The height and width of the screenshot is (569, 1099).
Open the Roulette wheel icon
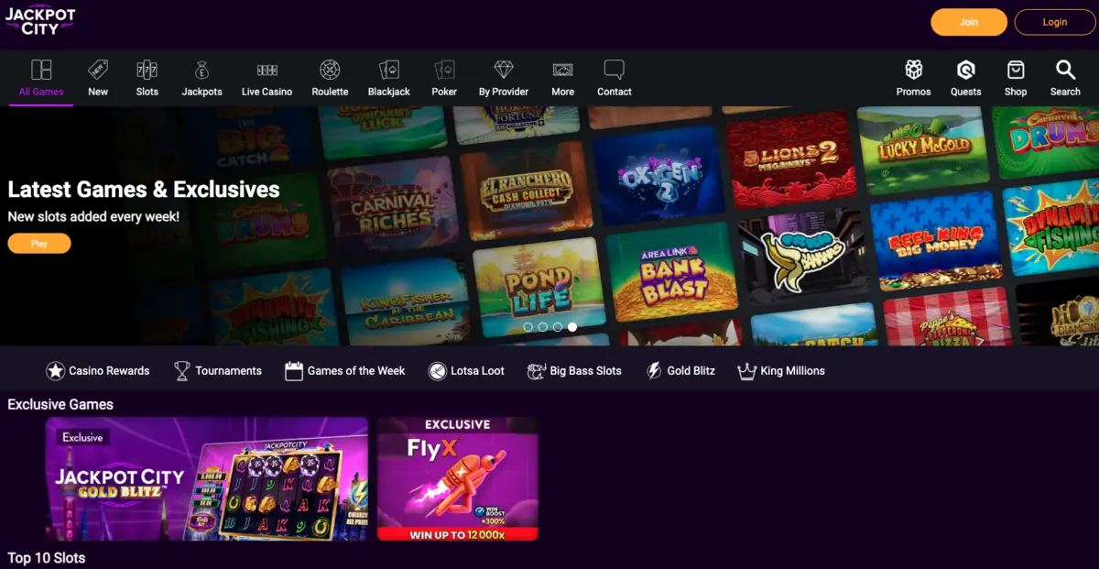tap(330, 70)
